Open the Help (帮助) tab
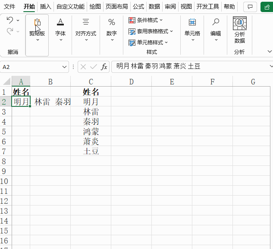Image resolution: width=273 pixels, height=249 pixels. point(229,6)
